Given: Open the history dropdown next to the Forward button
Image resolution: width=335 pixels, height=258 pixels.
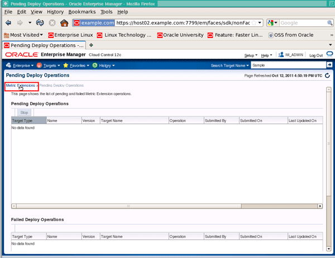Looking at the screenshot, I should [x=30, y=22].
